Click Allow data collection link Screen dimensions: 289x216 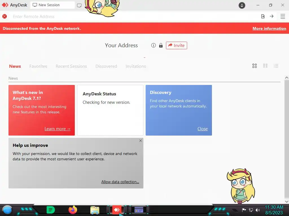(x=120, y=182)
